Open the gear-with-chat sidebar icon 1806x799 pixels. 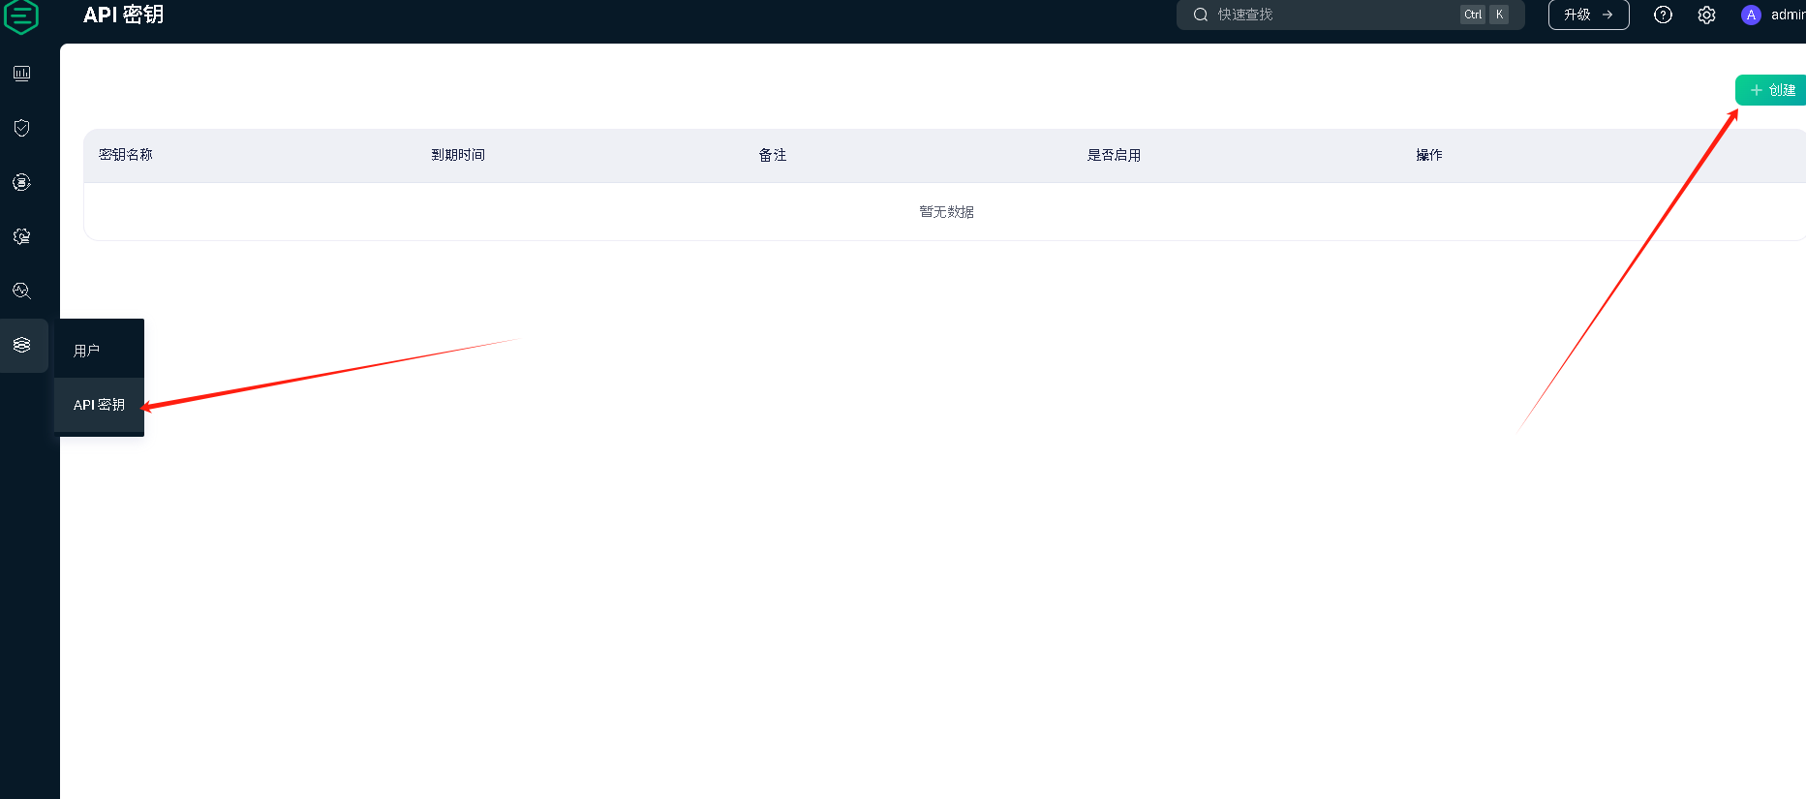pyautogui.click(x=21, y=236)
